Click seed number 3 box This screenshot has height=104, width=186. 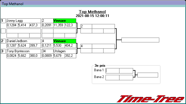[x=3, y=51]
